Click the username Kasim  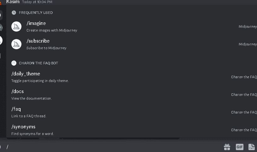click(x=13, y=2)
